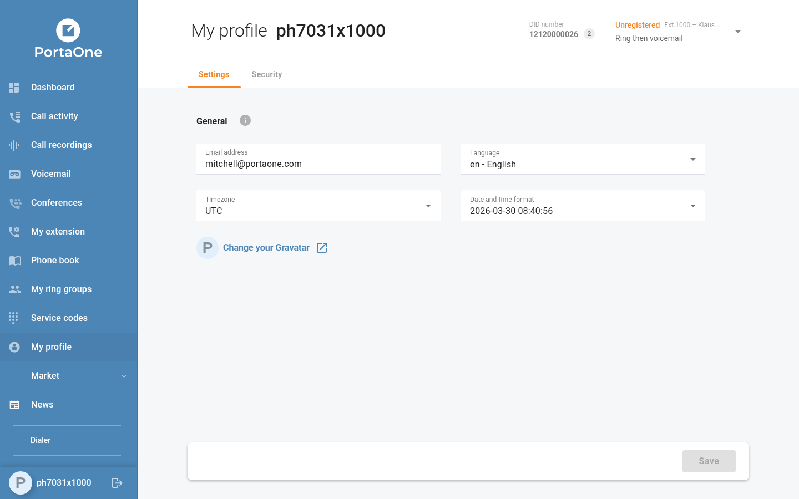Click the Dashboard sidebar icon

click(14, 88)
